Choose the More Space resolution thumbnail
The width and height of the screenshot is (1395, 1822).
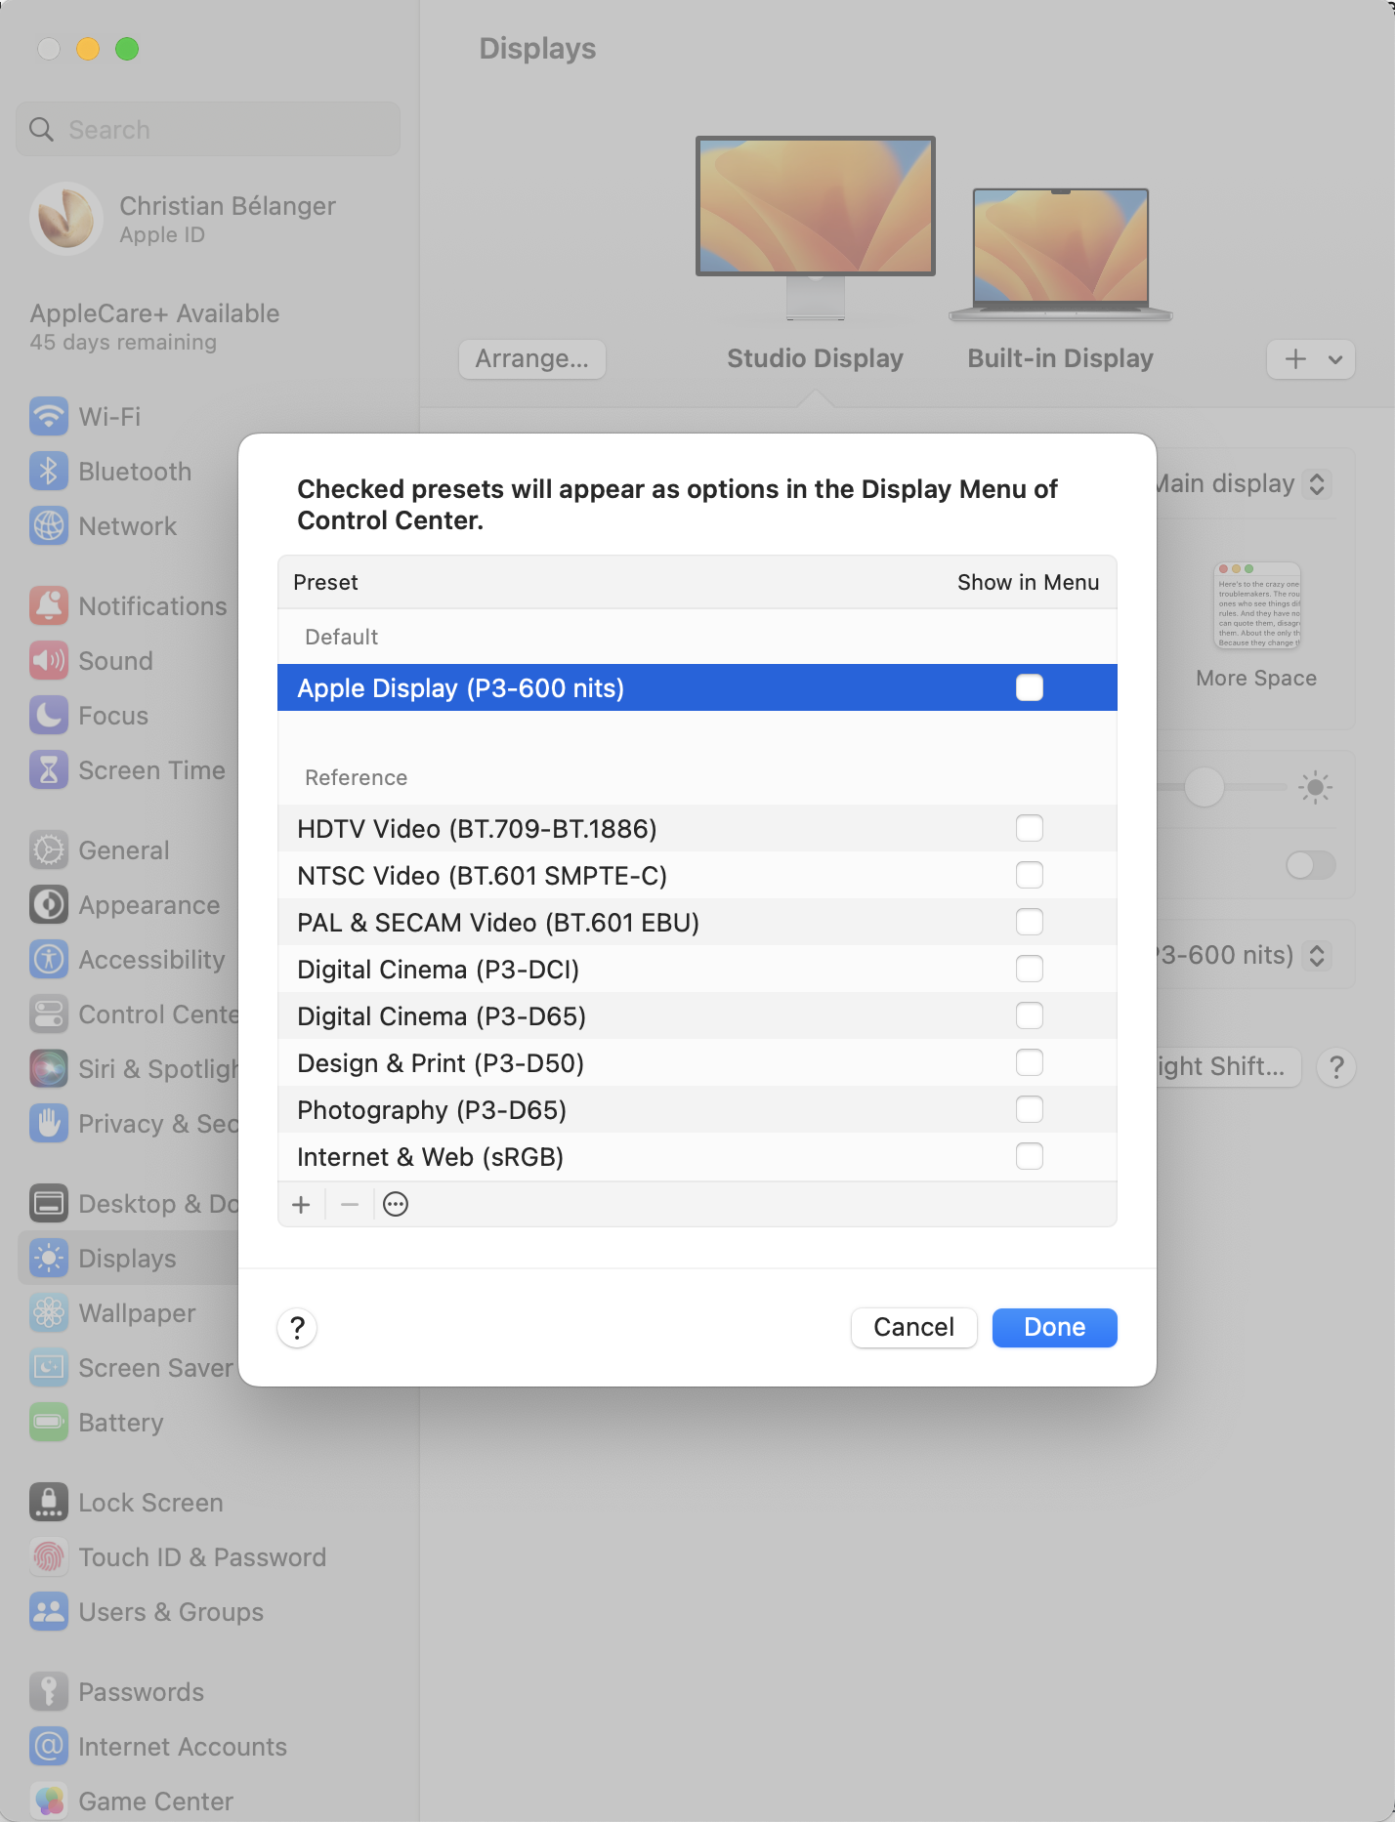(1257, 605)
